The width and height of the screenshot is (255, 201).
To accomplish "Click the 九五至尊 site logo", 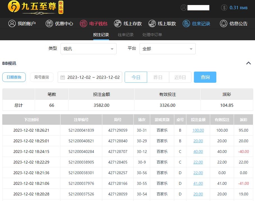I will coord(36,8).
